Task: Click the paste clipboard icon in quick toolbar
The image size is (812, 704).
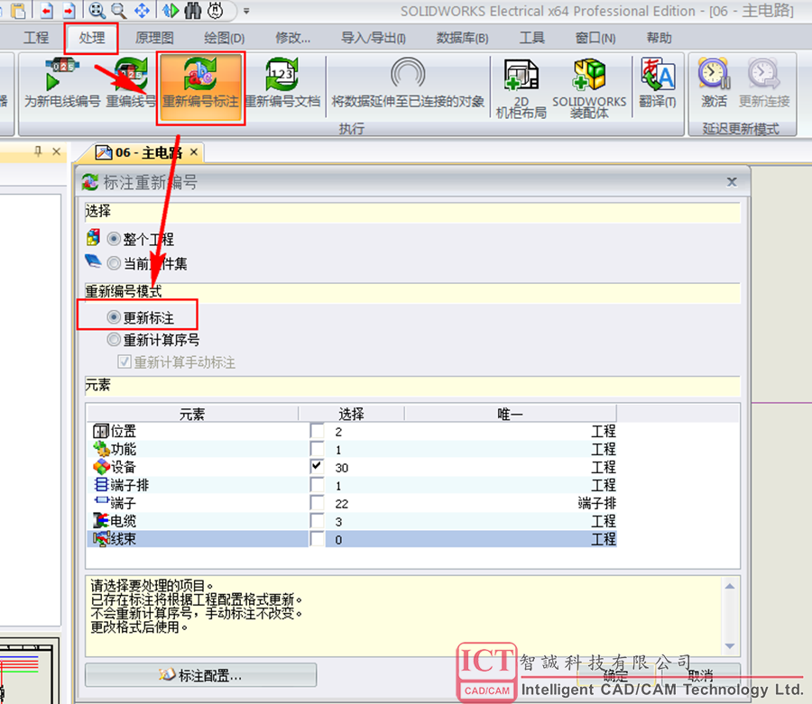Action: (18, 10)
